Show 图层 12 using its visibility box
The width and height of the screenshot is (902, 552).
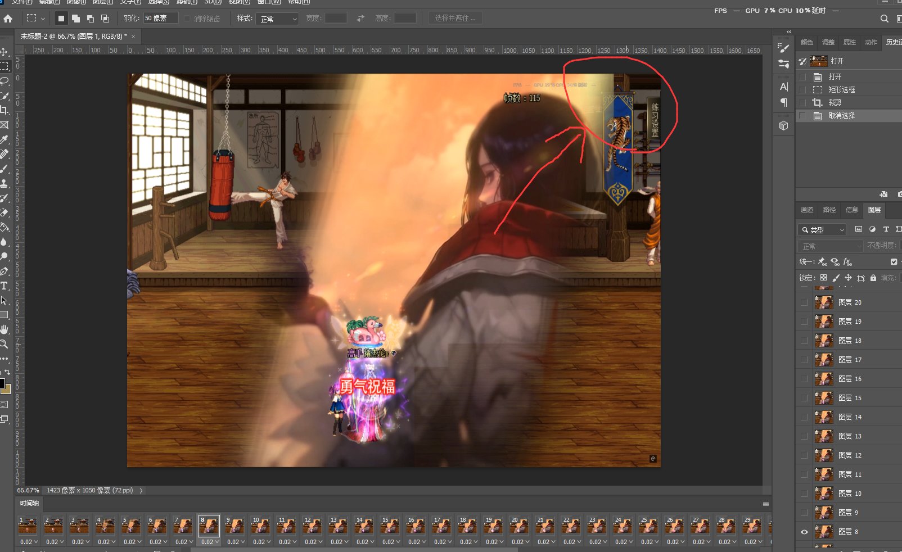coord(804,455)
